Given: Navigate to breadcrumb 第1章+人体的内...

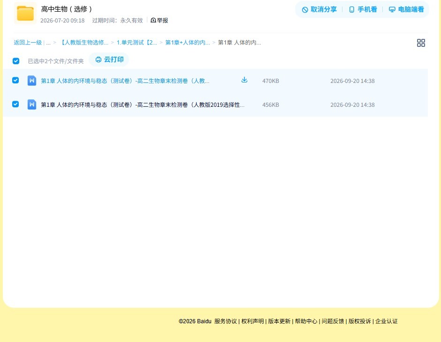Looking at the screenshot, I should [x=187, y=43].
